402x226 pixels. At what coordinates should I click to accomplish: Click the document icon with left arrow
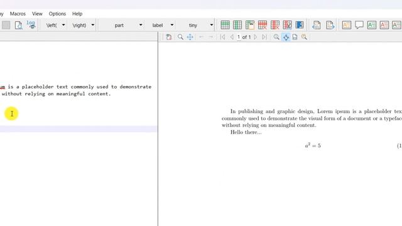(x=317, y=25)
